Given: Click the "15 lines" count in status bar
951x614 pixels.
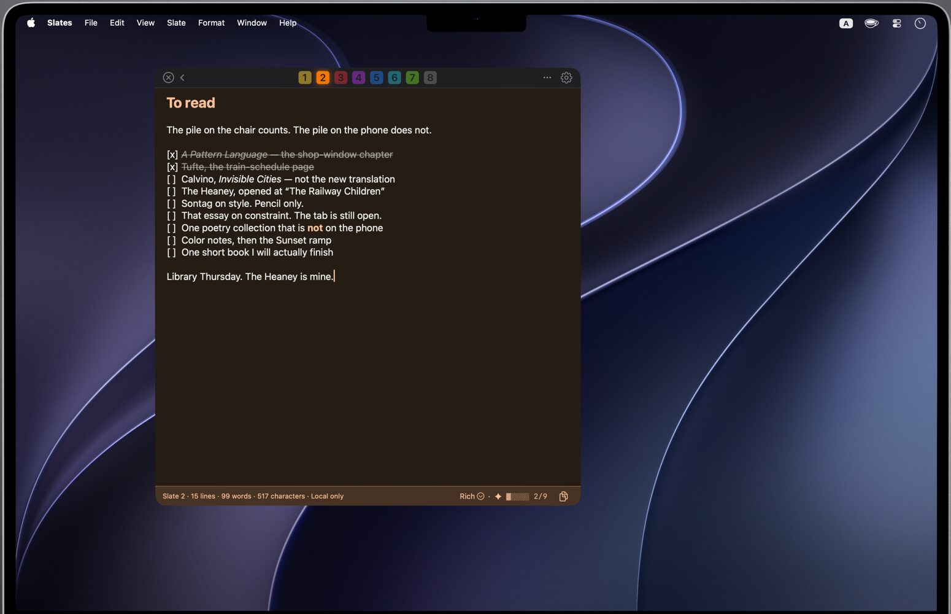Looking at the screenshot, I should click(203, 496).
